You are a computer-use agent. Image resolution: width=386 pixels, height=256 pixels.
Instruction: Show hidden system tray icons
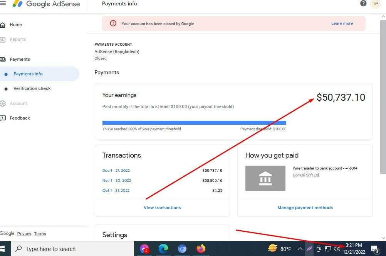coord(300,249)
